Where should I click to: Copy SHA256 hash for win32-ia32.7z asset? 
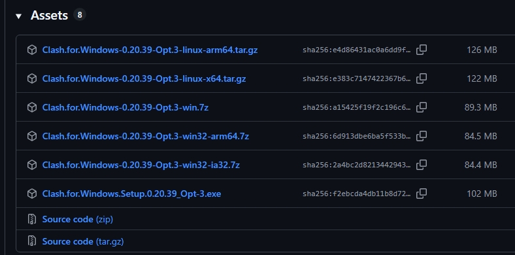(422, 165)
